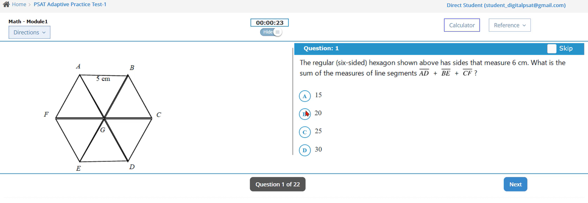Open the Calculator
This screenshot has height=203, width=588.
click(462, 25)
